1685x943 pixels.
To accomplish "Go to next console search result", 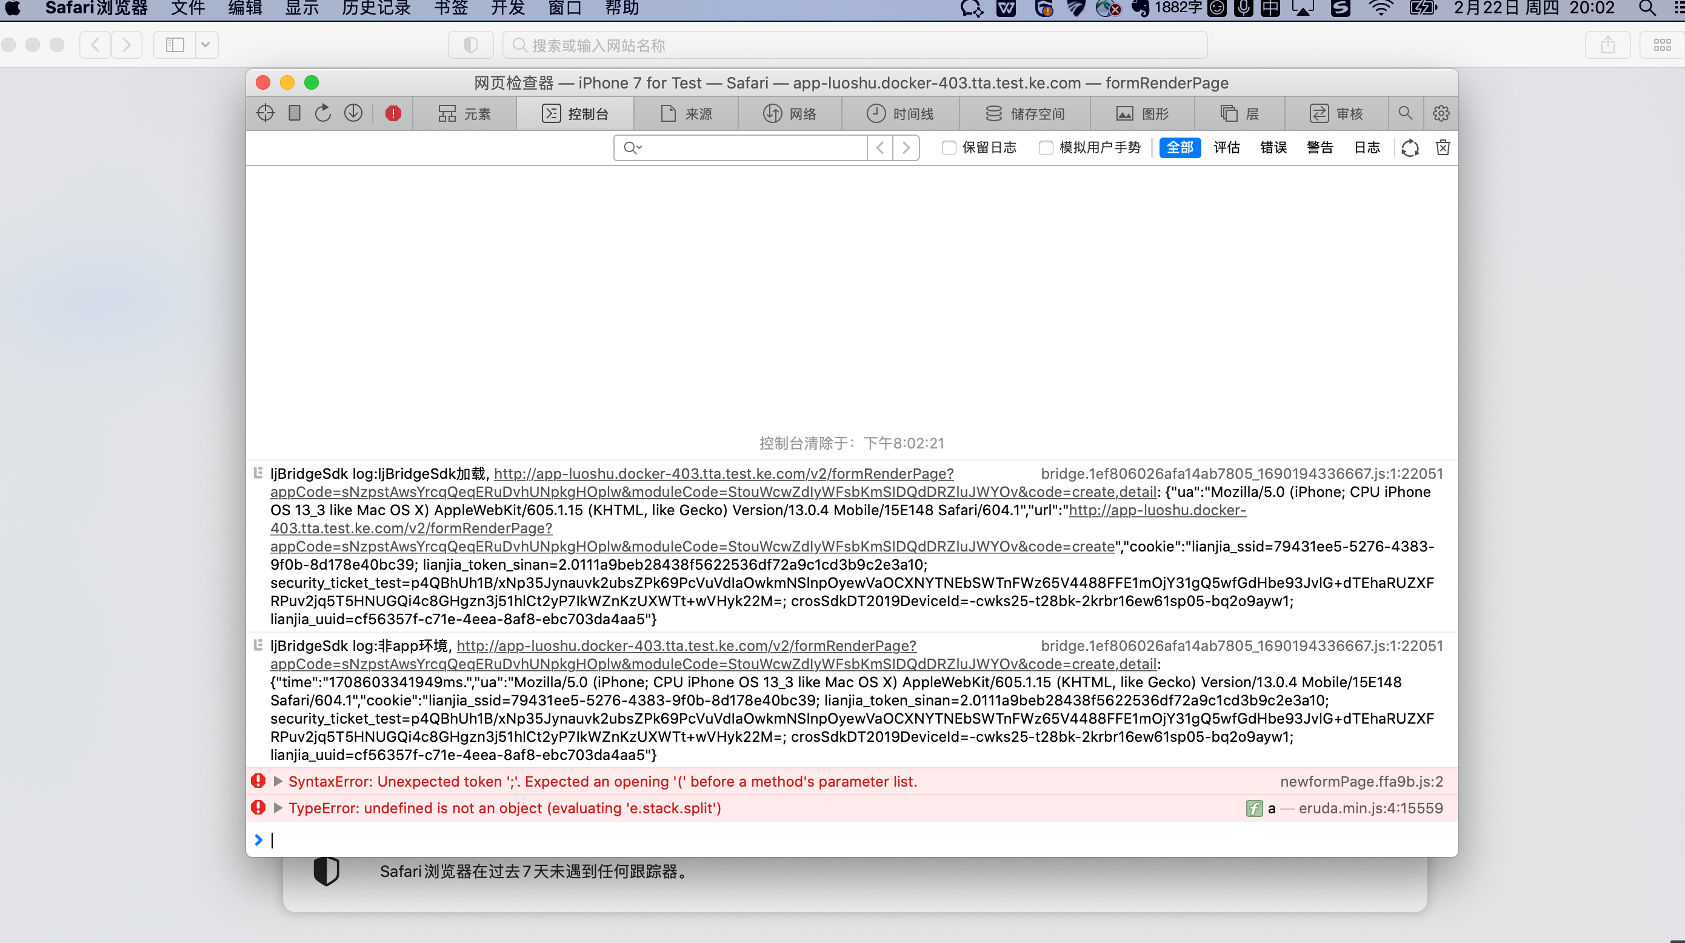I will point(906,148).
